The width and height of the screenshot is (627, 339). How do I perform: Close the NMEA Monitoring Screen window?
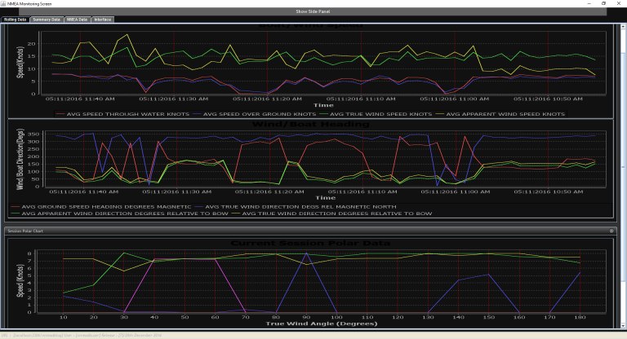(619, 3)
